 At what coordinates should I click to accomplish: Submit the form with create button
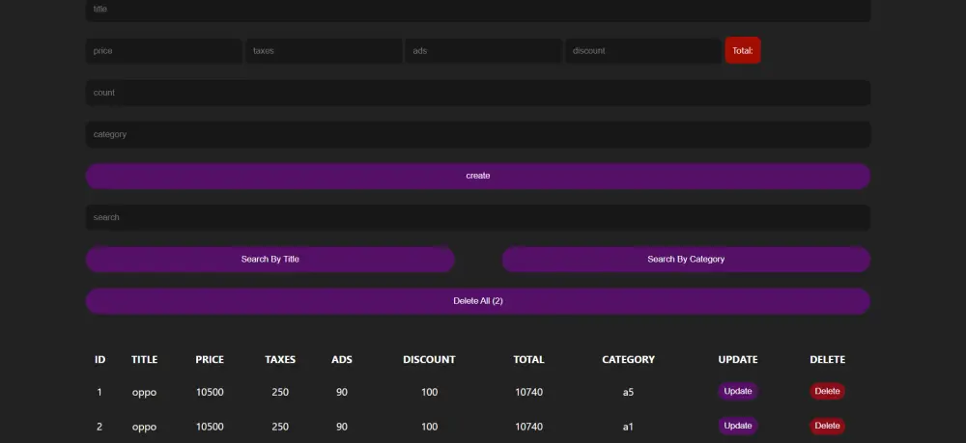pyautogui.click(x=478, y=176)
